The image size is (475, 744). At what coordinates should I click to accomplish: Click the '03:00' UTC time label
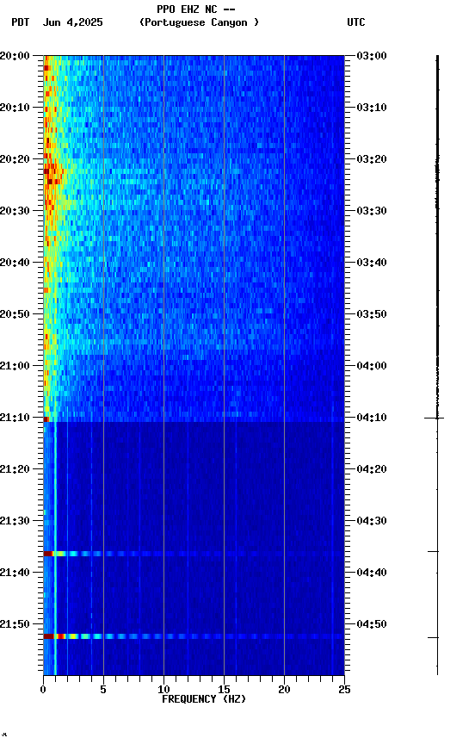[372, 56]
